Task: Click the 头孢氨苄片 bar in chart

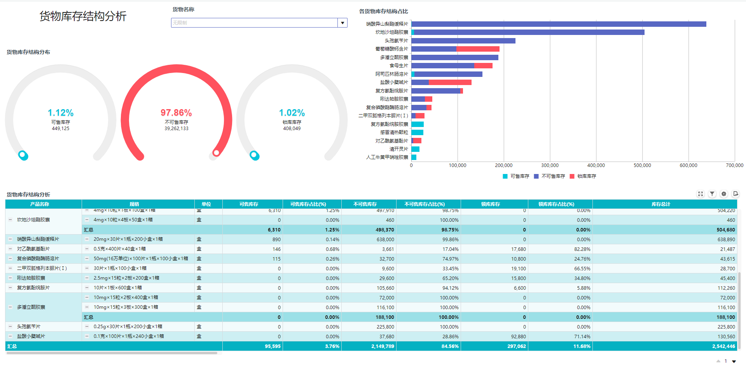Action: pos(463,41)
